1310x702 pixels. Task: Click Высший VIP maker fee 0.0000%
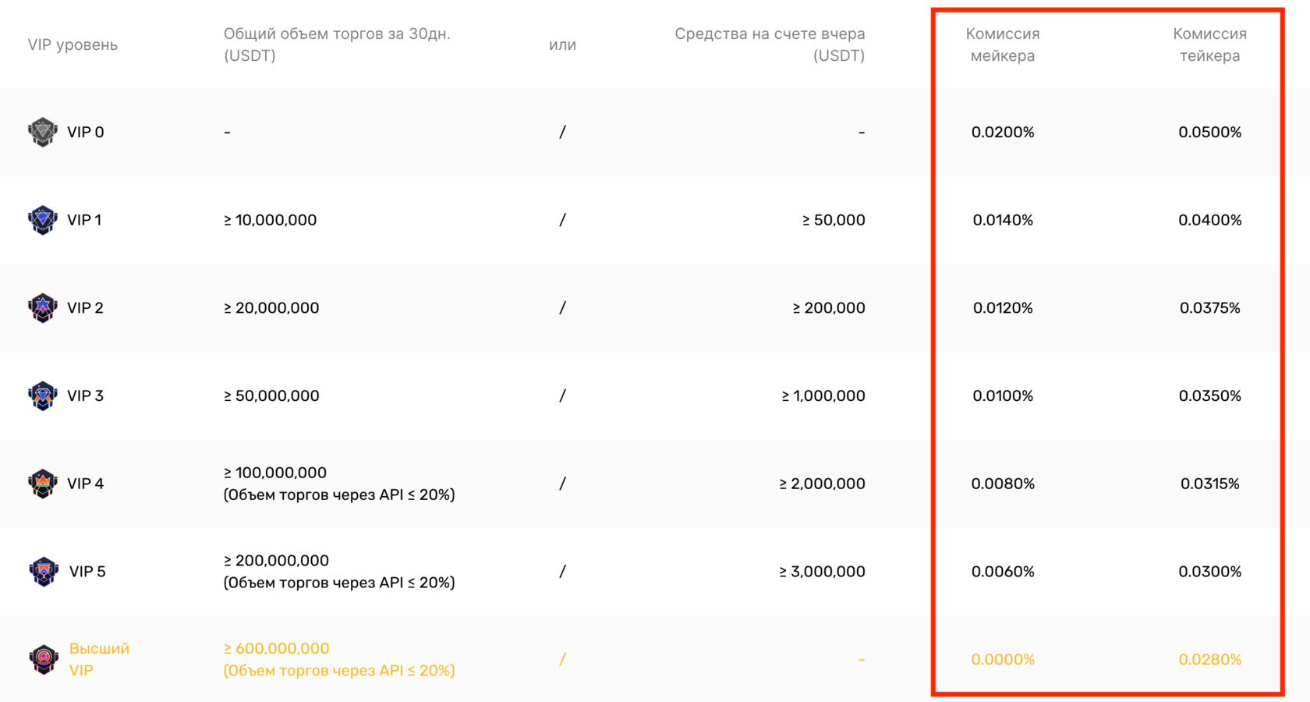click(1002, 659)
